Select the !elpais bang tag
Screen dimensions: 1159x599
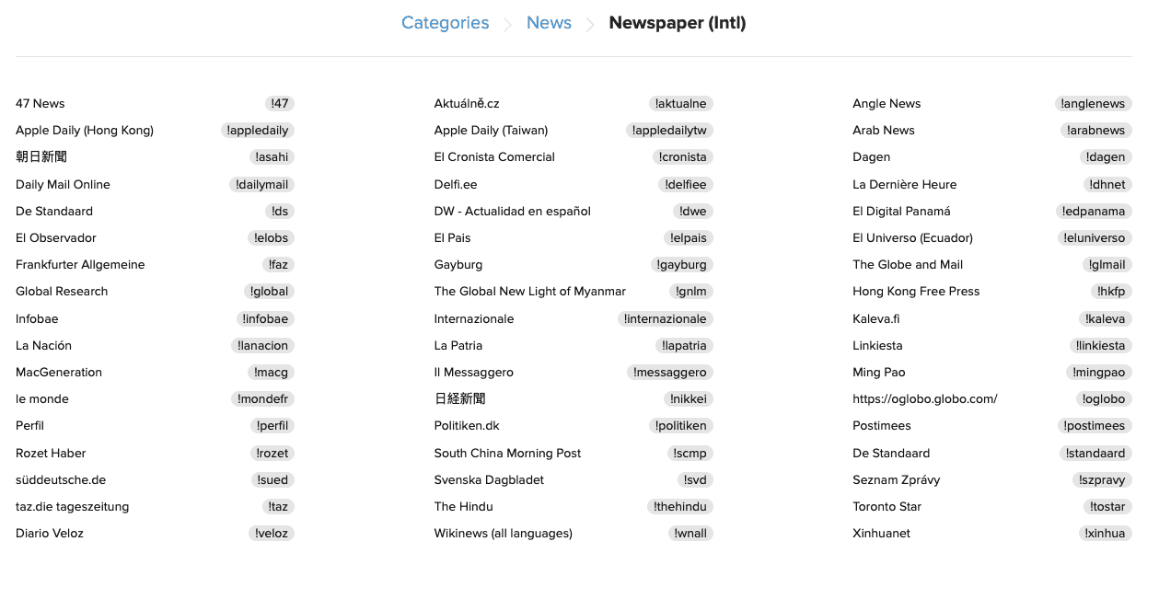point(689,238)
